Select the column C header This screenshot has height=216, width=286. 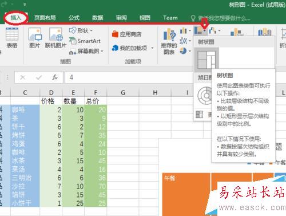(25, 93)
